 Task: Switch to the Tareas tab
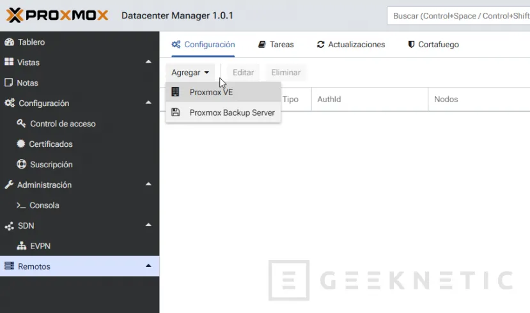tap(276, 45)
